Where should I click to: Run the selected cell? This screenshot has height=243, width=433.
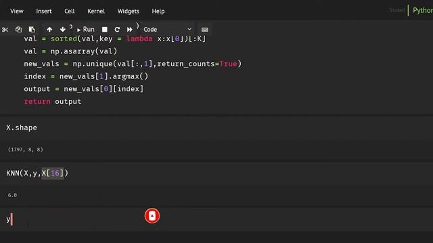(x=86, y=30)
